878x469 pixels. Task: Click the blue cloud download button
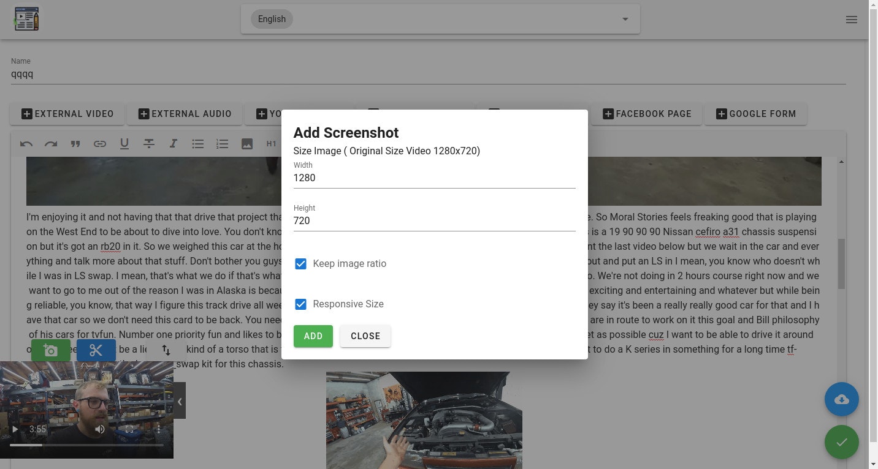(842, 400)
